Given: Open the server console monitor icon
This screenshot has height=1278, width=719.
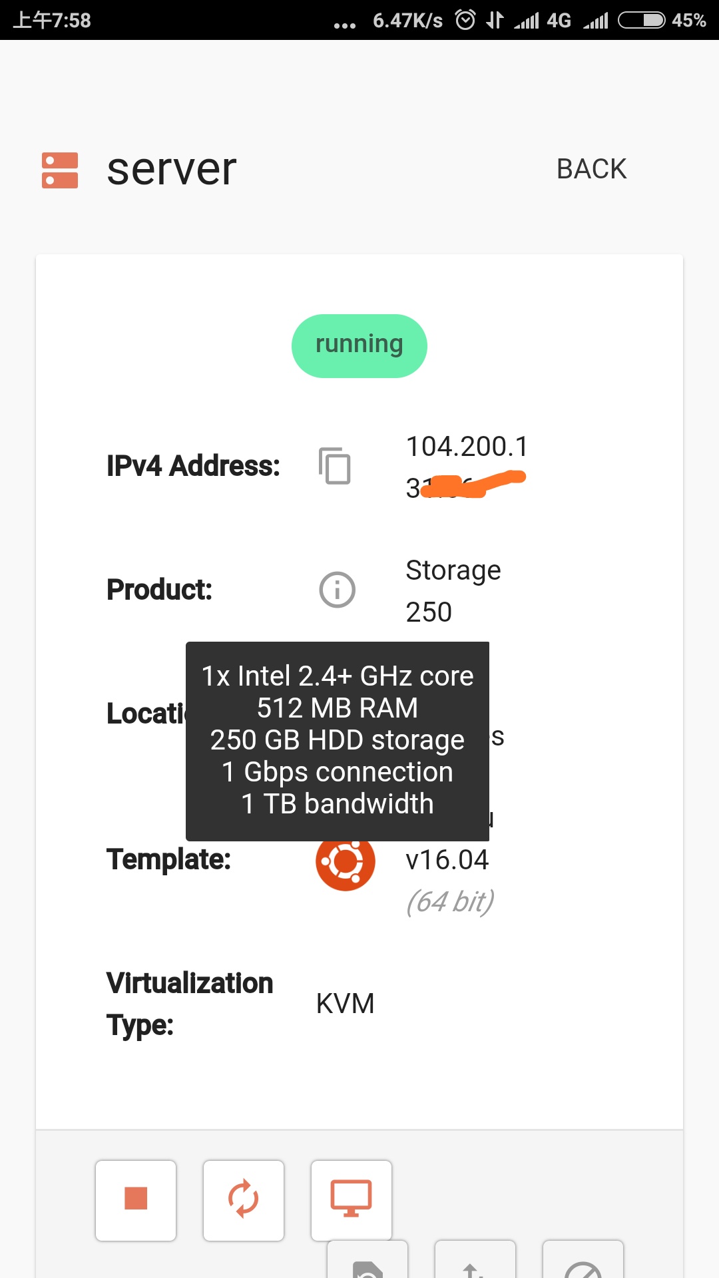Looking at the screenshot, I should pos(352,1199).
